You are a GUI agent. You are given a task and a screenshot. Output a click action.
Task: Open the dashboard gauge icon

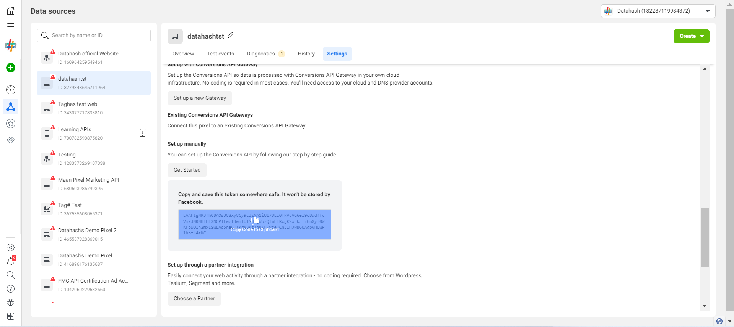pyautogui.click(x=11, y=90)
